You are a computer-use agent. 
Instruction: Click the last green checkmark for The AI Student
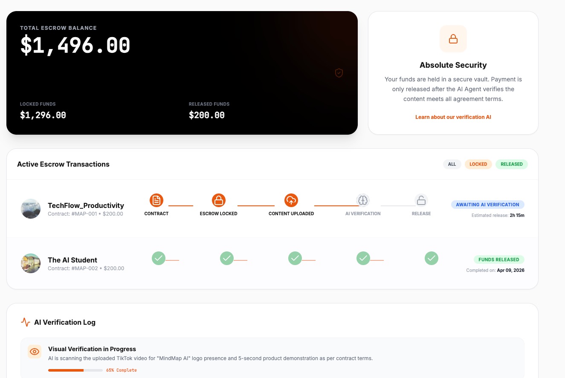tap(432, 258)
